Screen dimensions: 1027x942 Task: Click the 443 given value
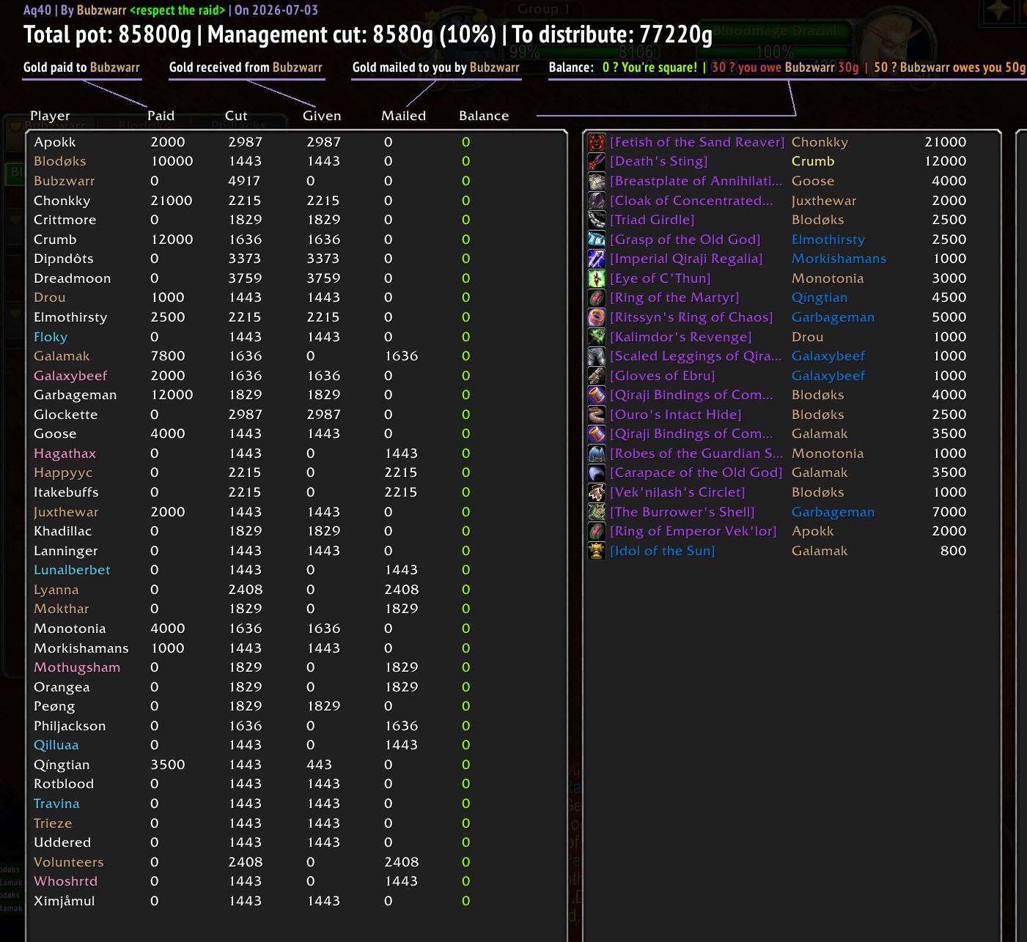(320, 765)
